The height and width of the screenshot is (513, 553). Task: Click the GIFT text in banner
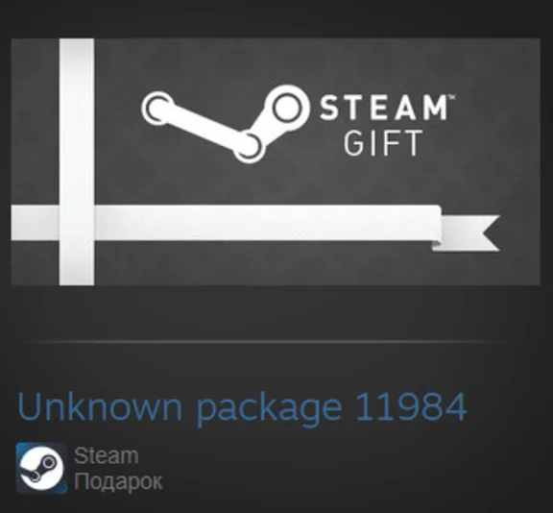point(383,143)
